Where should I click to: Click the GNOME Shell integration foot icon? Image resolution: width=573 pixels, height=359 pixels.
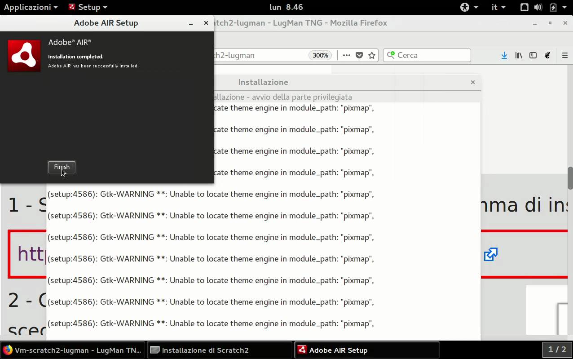pyautogui.click(x=547, y=55)
